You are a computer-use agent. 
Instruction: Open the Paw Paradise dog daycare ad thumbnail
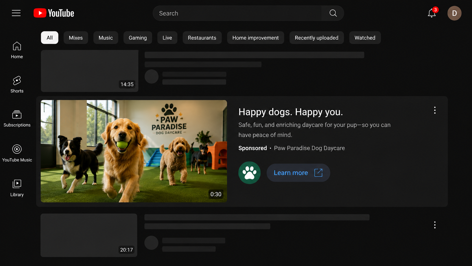tap(134, 151)
